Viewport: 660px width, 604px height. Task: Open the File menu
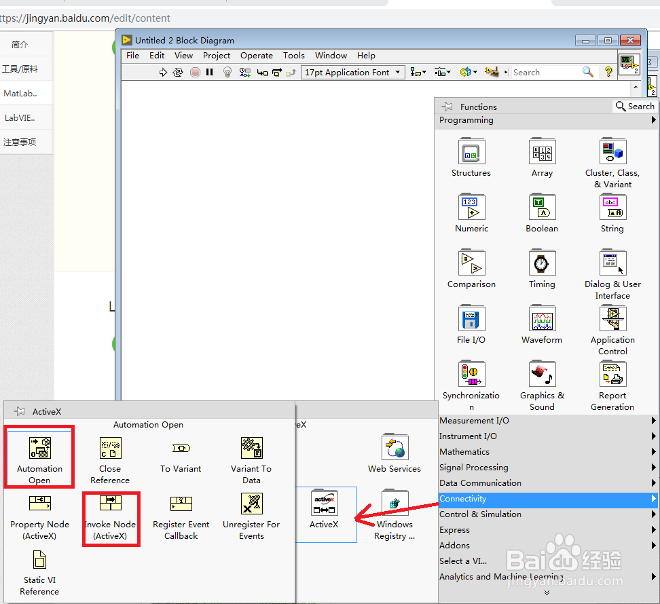[x=132, y=56]
